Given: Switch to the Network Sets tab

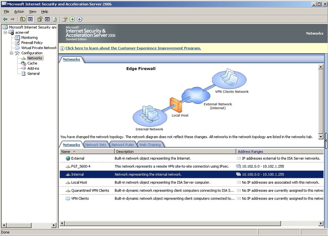Looking at the screenshot, I should click(96, 145).
